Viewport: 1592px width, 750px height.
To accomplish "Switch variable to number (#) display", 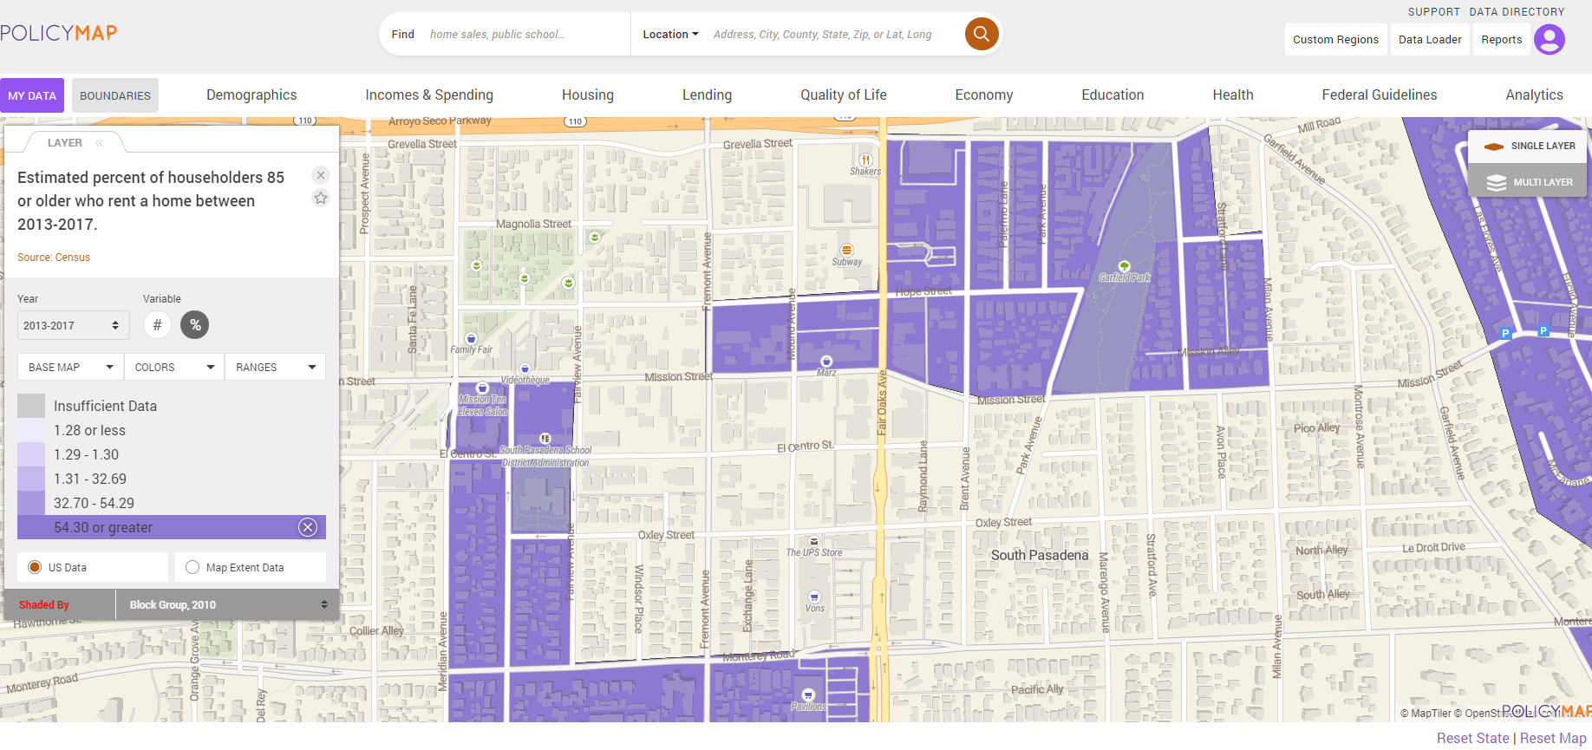I will (157, 325).
